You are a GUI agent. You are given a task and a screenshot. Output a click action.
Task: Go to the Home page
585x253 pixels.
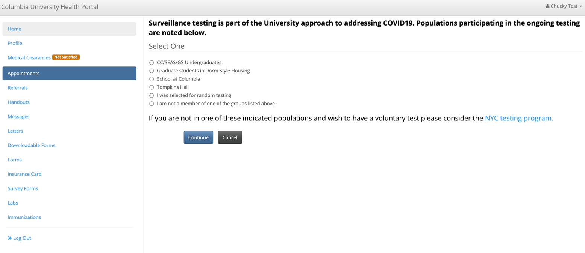14,29
